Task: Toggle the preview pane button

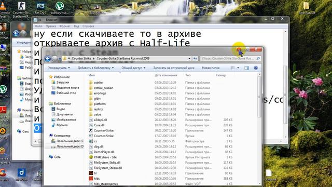Action: [246, 68]
